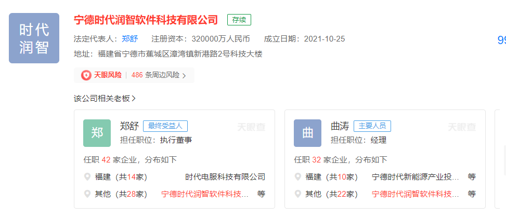Click the green 郑 avatar icon

[97, 133]
